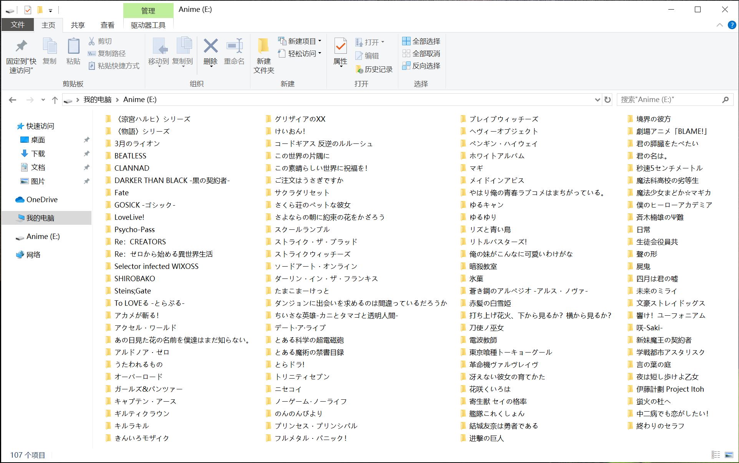The width and height of the screenshot is (739, 463).
Task: Open Desktop (桌面) in sidebar
Action: pyautogui.click(x=33, y=140)
